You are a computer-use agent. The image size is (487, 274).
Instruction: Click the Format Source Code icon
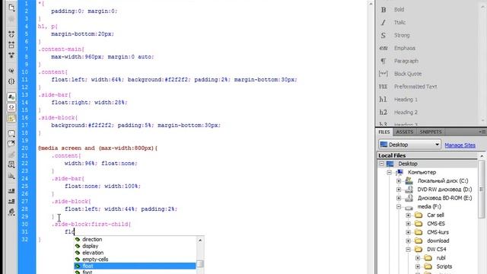point(11,212)
